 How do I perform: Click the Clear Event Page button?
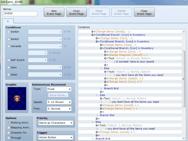144,12
